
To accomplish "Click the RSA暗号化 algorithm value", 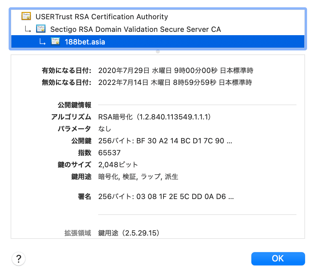I will (x=155, y=117).
